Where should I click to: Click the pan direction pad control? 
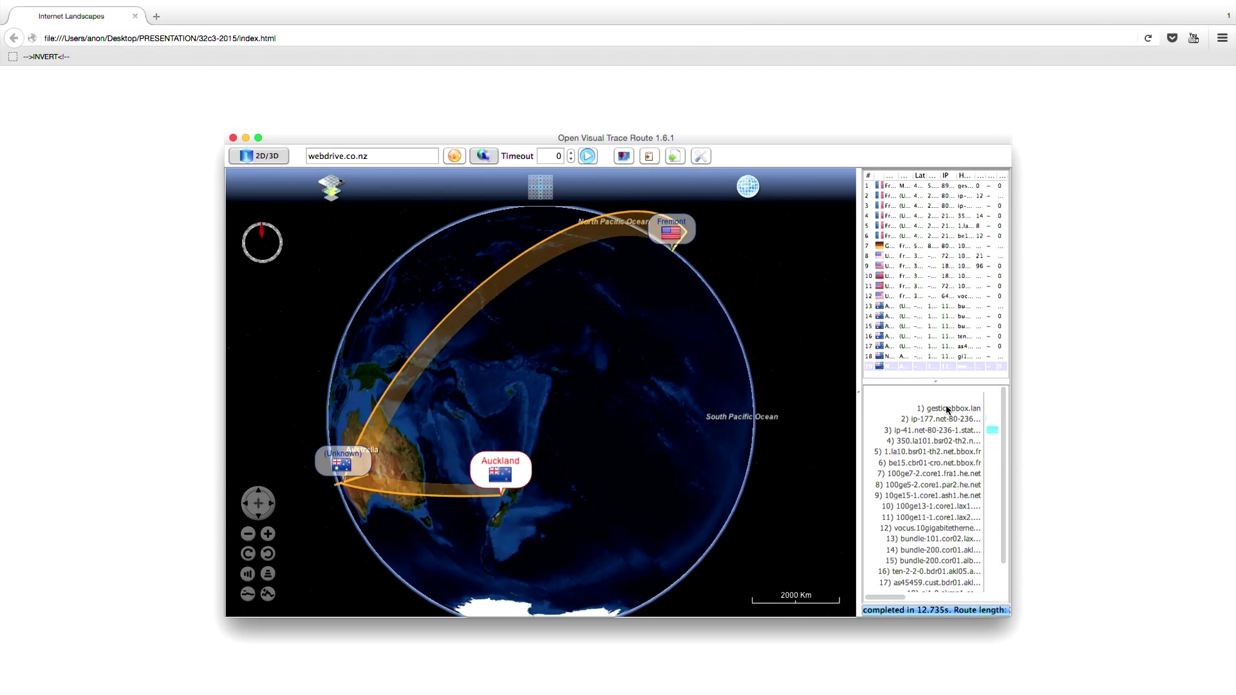click(x=258, y=503)
